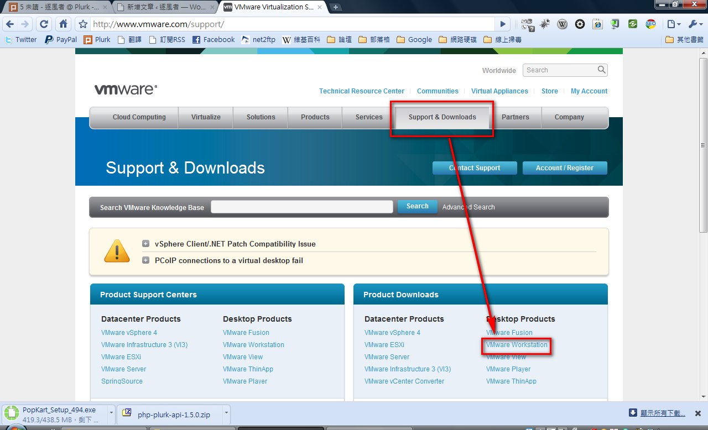Open the browser home page icon
Screen dimensions: 708x430
coord(63,24)
